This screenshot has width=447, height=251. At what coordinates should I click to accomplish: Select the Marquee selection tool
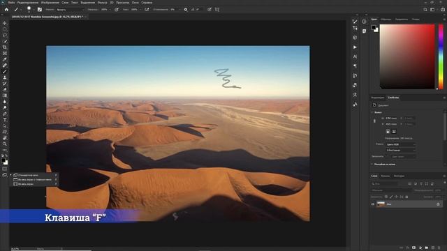5,29
